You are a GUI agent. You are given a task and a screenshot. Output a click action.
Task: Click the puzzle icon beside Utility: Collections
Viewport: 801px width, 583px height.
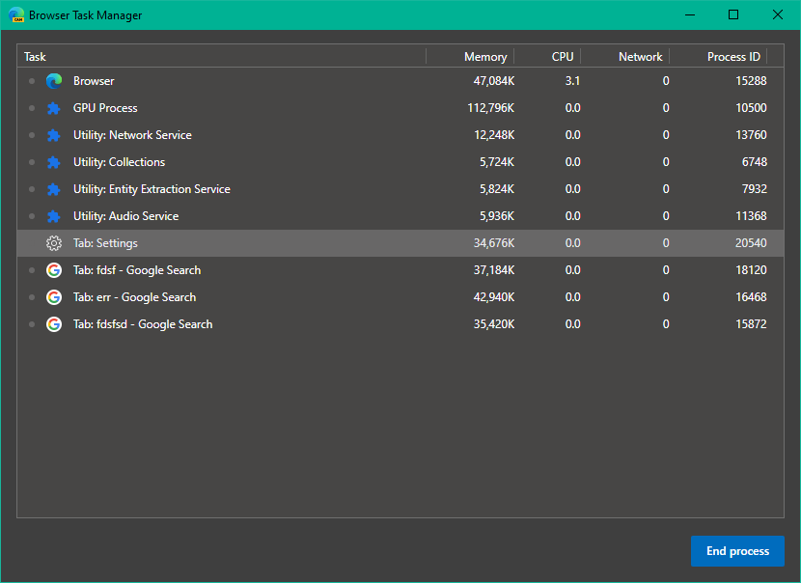54,162
